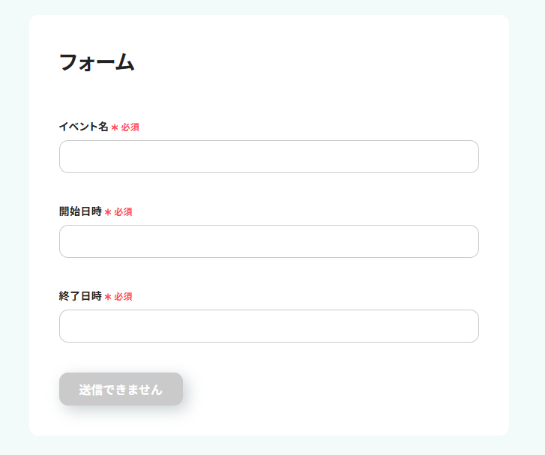Viewport: 545px width, 455px height.
Task: Click the 終了日時 field label
Action: pyautogui.click(x=80, y=296)
